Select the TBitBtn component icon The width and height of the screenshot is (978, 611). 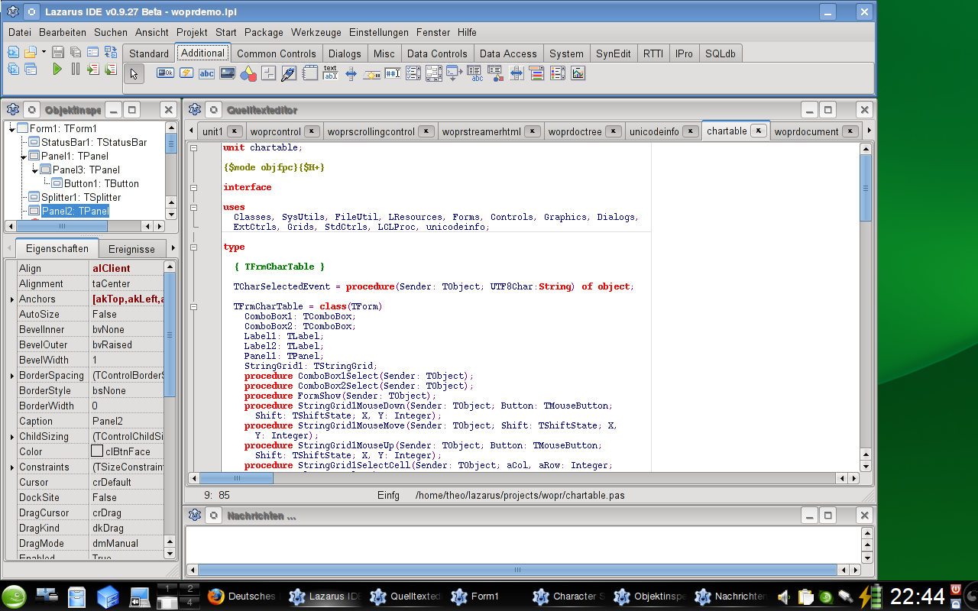tap(165, 73)
